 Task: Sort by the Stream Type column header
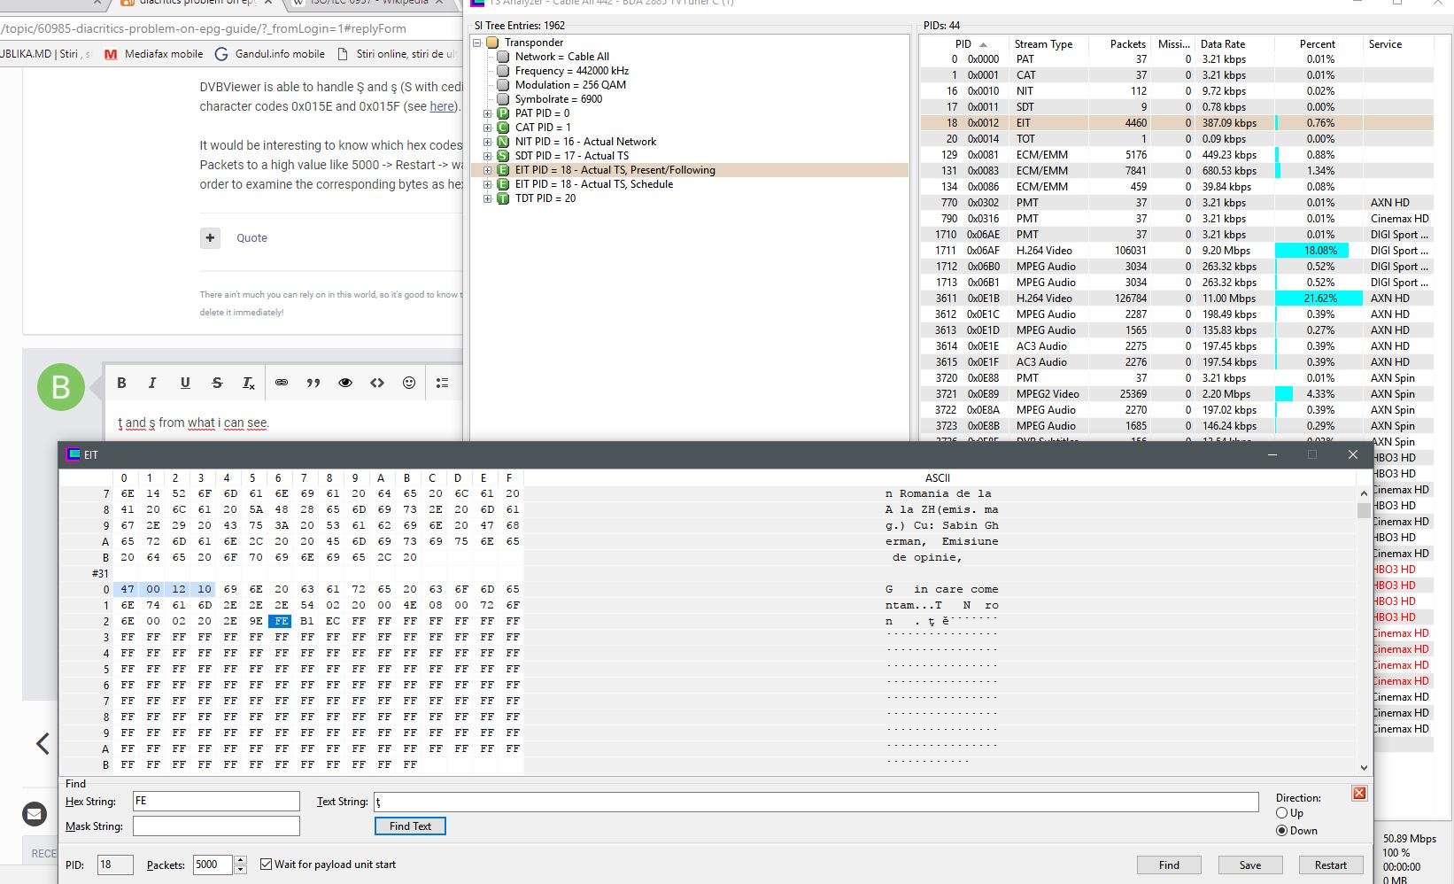[1043, 44]
